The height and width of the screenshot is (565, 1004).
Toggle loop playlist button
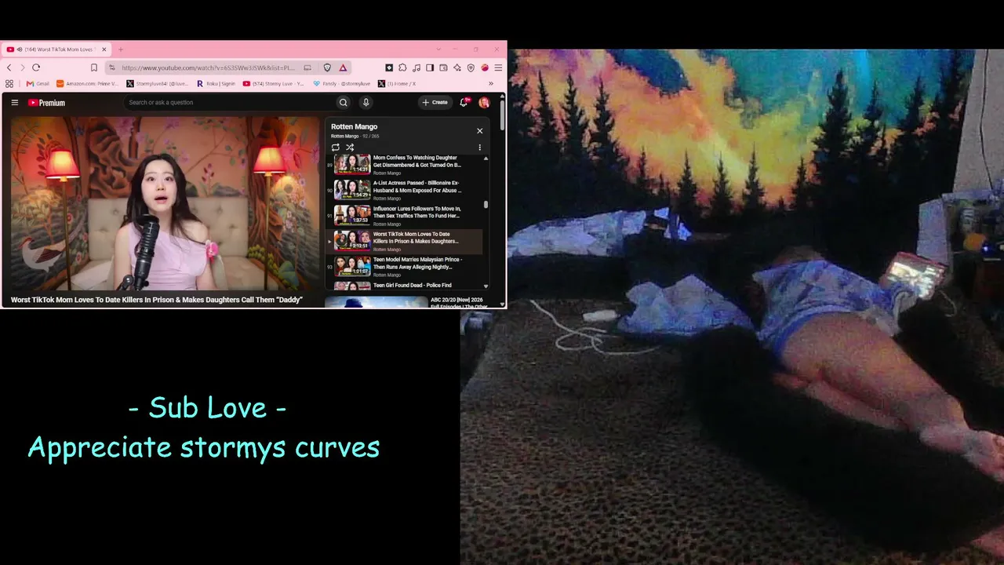[x=336, y=148]
